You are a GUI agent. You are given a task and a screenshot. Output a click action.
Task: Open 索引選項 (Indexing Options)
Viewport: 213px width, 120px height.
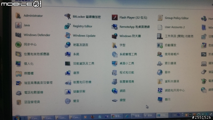pyautogui.click(x=166, y=63)
